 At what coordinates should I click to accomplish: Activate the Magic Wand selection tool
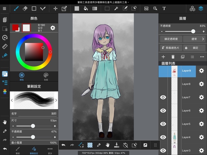point(116,8)
